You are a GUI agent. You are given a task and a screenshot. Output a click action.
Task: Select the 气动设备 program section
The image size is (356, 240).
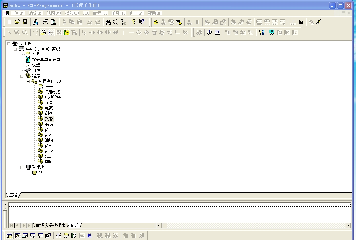(x=53, y=92)
